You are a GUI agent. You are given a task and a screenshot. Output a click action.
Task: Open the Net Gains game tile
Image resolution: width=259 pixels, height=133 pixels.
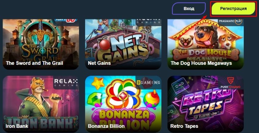click(x=123, y=44)
